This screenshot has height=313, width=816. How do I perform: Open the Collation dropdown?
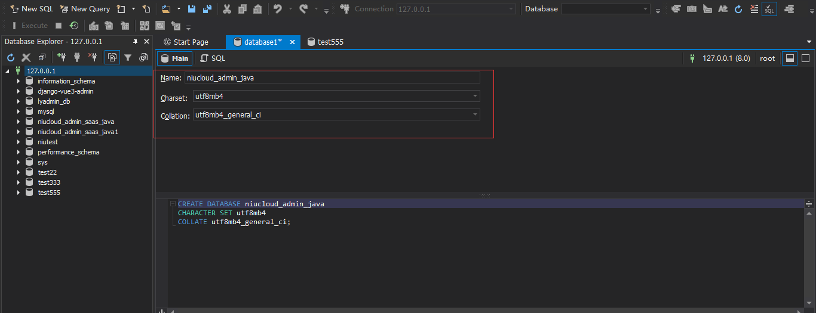[475, 115]
